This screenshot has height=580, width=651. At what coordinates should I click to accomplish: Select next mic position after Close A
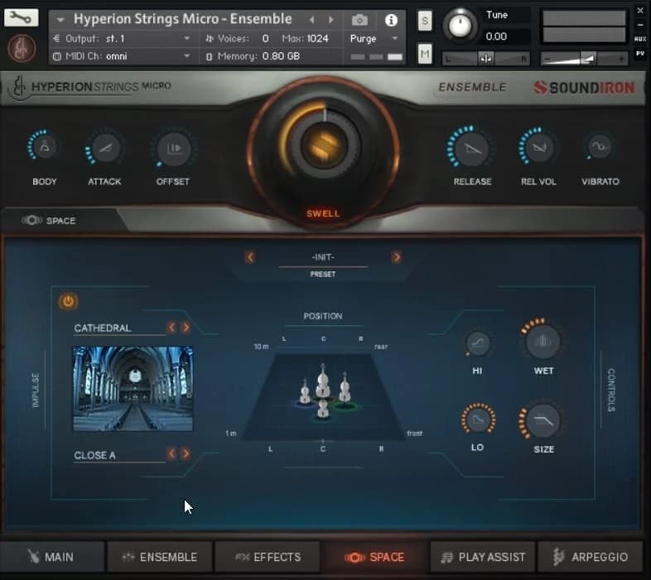tap(186, 454)
